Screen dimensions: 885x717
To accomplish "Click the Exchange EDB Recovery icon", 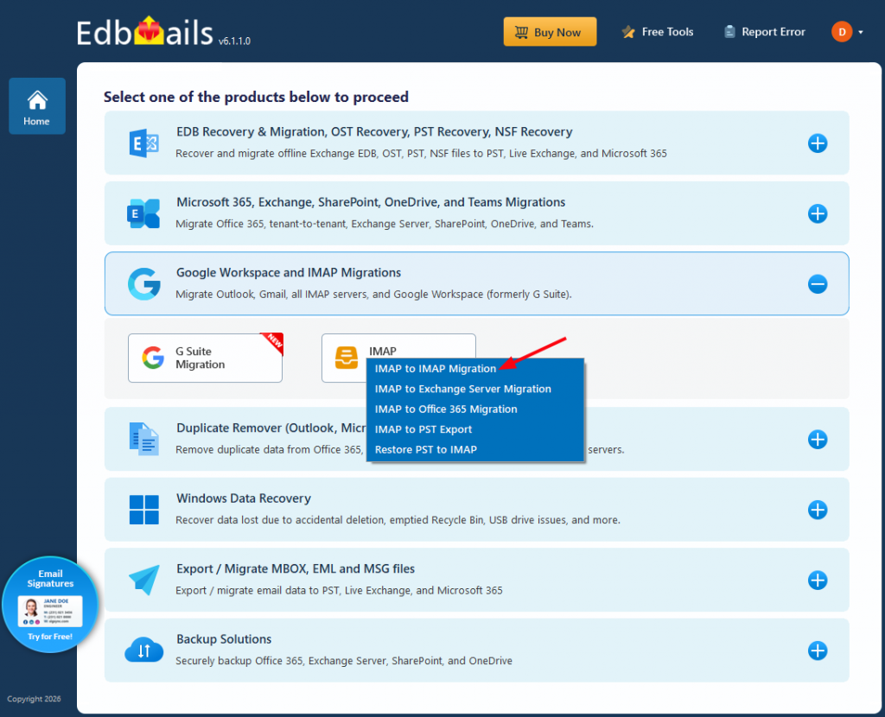I will [144, 143].
